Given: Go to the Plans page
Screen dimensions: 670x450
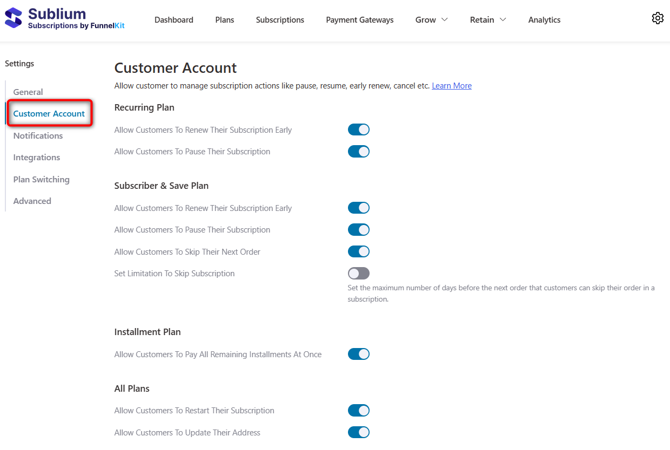Looking at the screenshot, I should tap(225, 20).
